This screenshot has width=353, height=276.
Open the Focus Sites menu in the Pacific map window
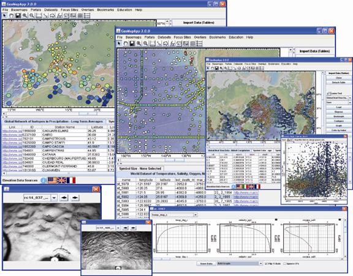[x=183, y=37]
